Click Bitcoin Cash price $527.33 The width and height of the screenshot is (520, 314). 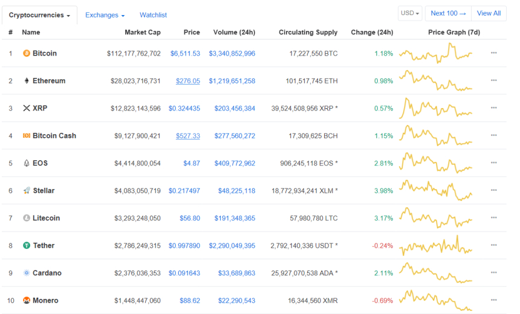(188, 136)
